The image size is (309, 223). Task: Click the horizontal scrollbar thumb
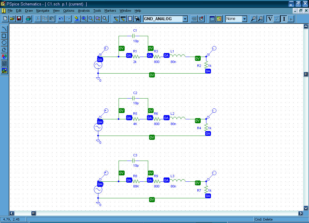(34, 213)
